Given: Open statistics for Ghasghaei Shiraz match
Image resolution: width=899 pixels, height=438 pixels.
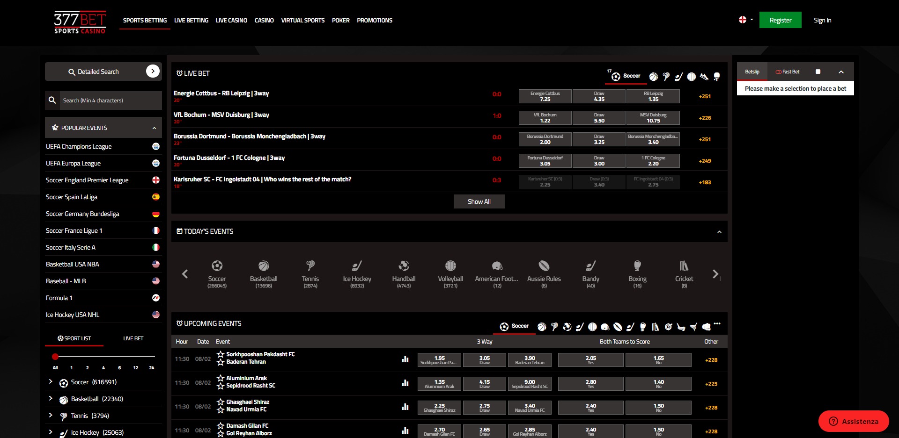Looking at the screenshot, I should coord(405,407).
